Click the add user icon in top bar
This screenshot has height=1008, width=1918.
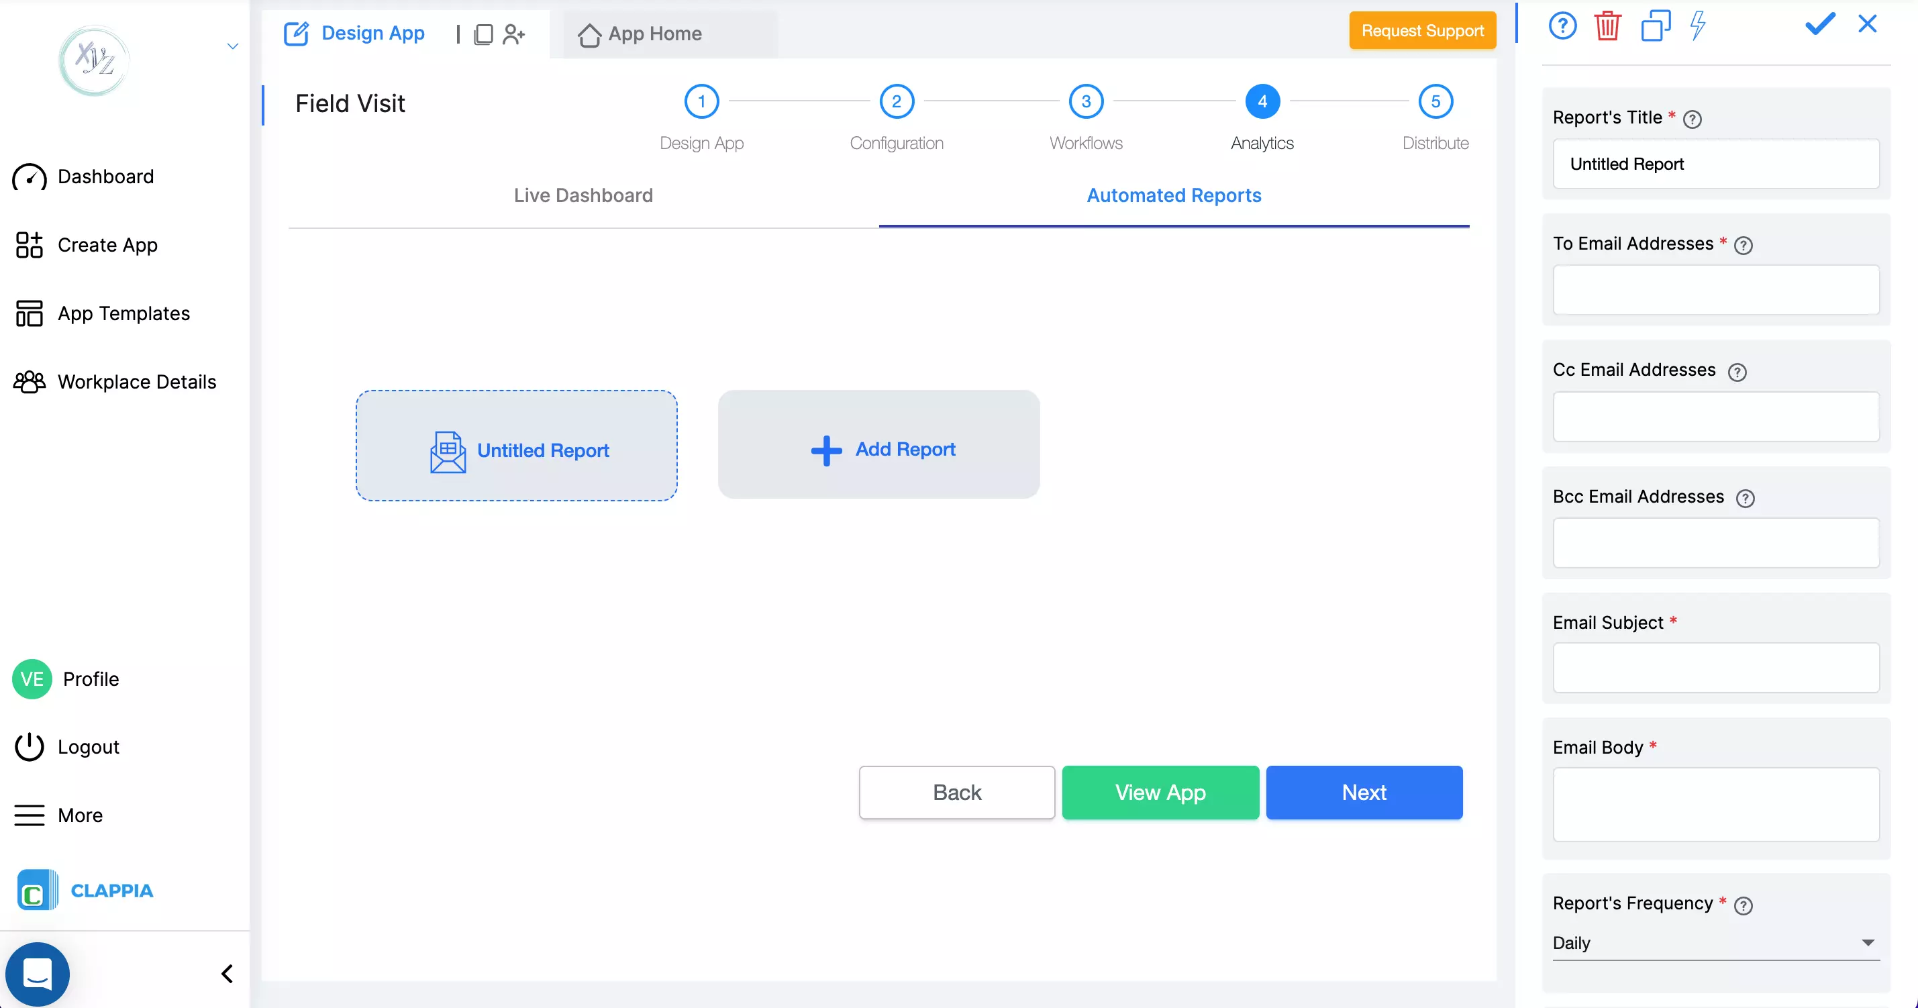[x=514, y=34]
